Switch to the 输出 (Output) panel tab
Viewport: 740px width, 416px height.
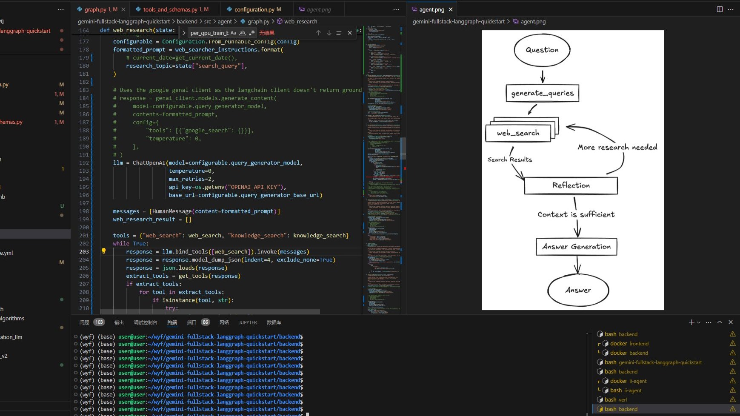point(119,322)
